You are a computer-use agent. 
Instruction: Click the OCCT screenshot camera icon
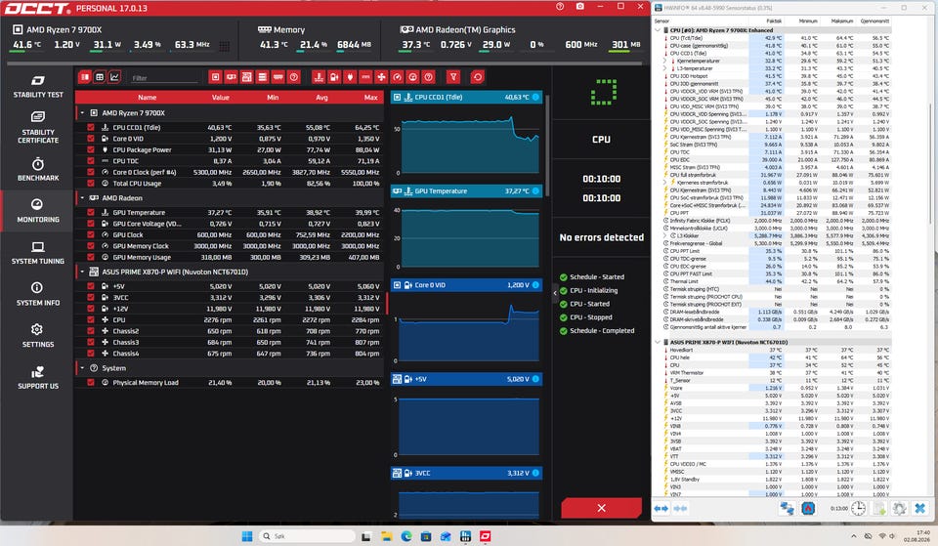579,7
